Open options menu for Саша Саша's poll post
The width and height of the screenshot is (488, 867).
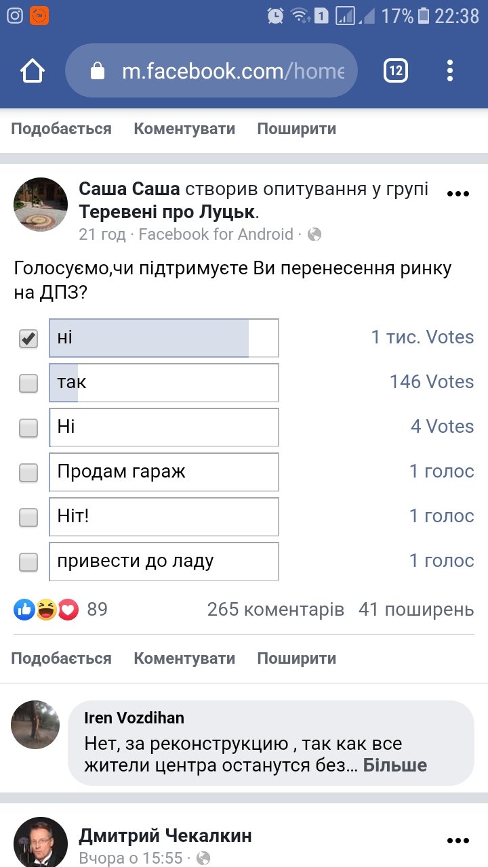458,194
